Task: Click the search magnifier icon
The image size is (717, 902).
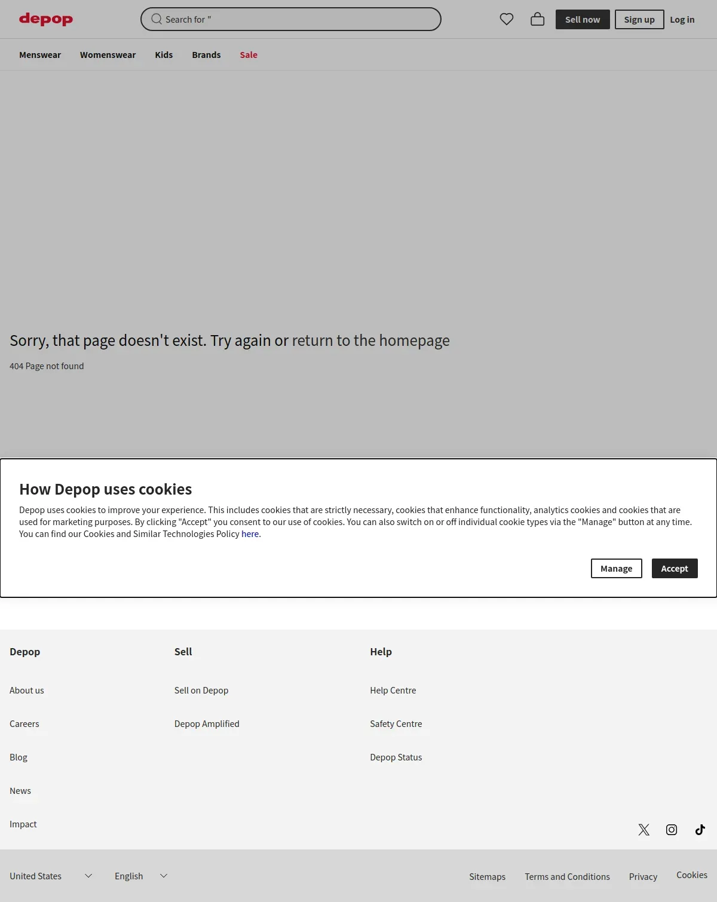Action: pos(157,19)
